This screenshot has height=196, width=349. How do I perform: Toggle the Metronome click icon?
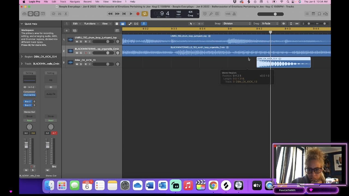tap(234, 14)
